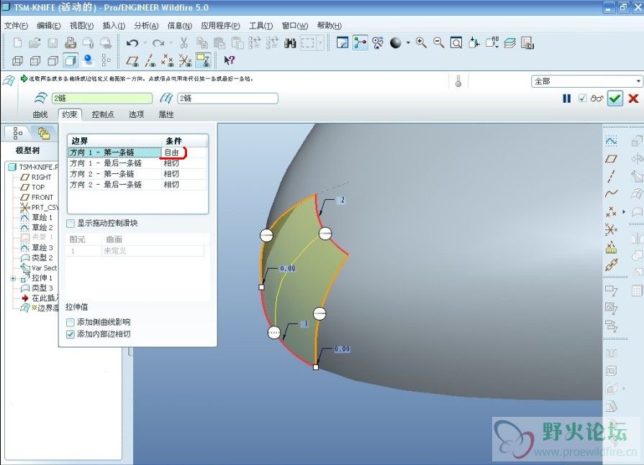Click the Print toolbar icon

[x=71, y=42]
